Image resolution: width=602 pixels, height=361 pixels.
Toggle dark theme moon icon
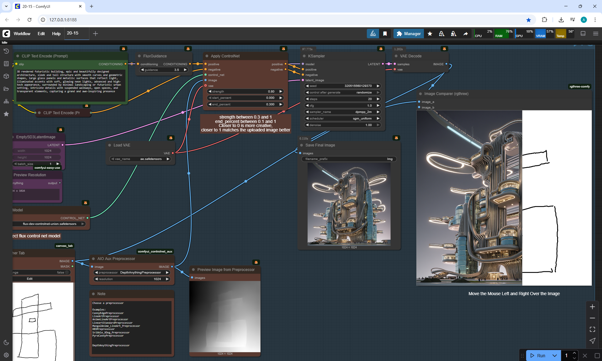tap(6, 342)
